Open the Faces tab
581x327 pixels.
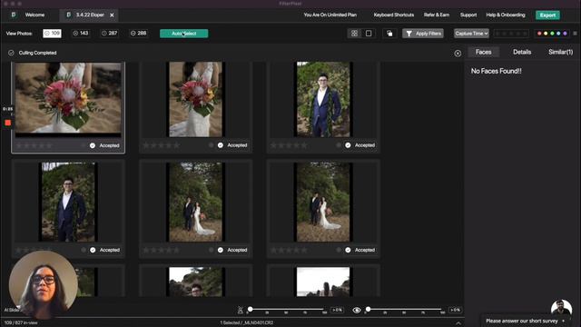tap(483, 52)
